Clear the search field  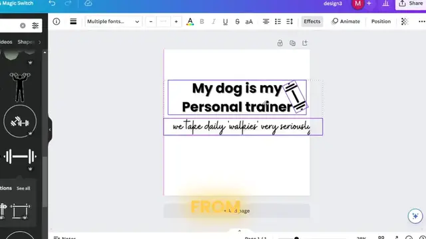coord(23,25)
